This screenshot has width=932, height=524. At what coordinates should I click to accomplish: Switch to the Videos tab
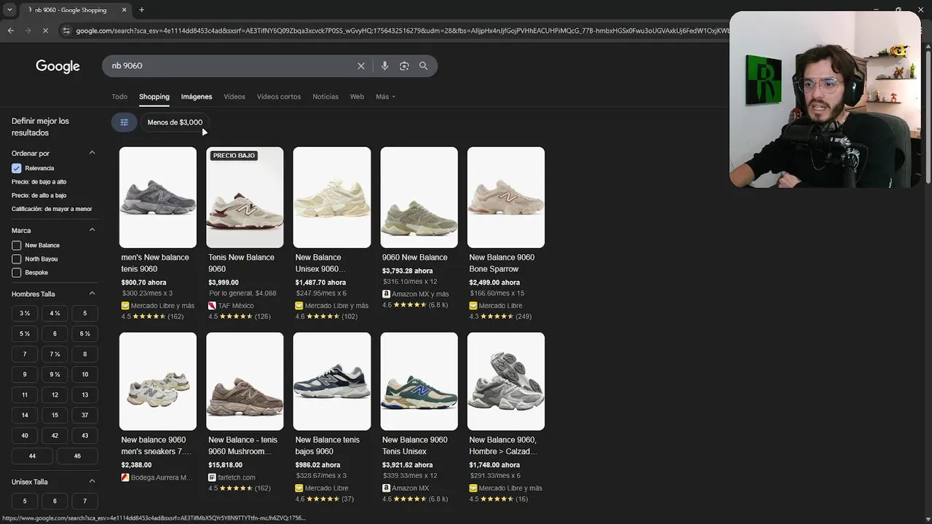pos(234,97)
